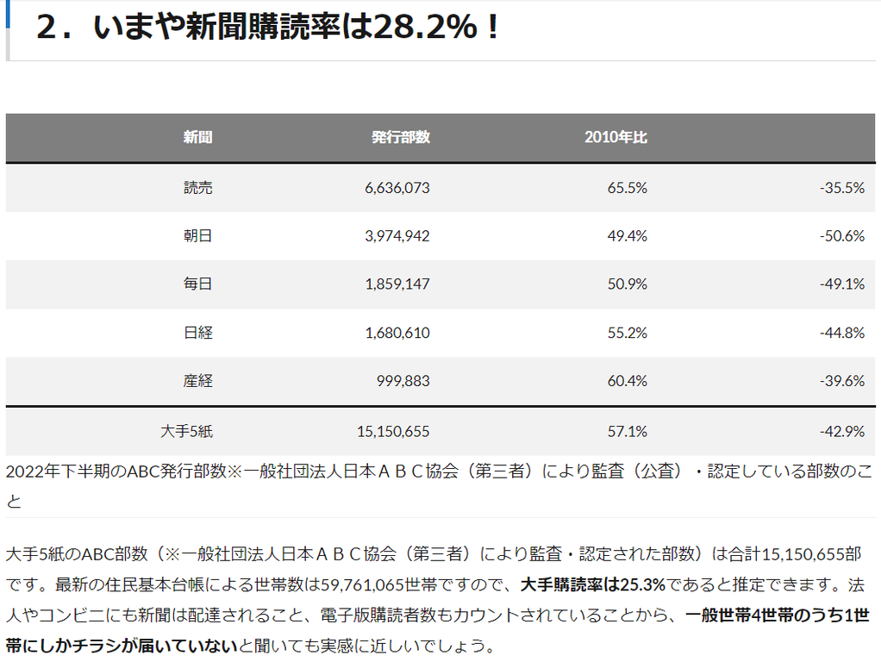Click the 65.5% cell for 読売
Viewport: 881px width, 662px height.
627,188
